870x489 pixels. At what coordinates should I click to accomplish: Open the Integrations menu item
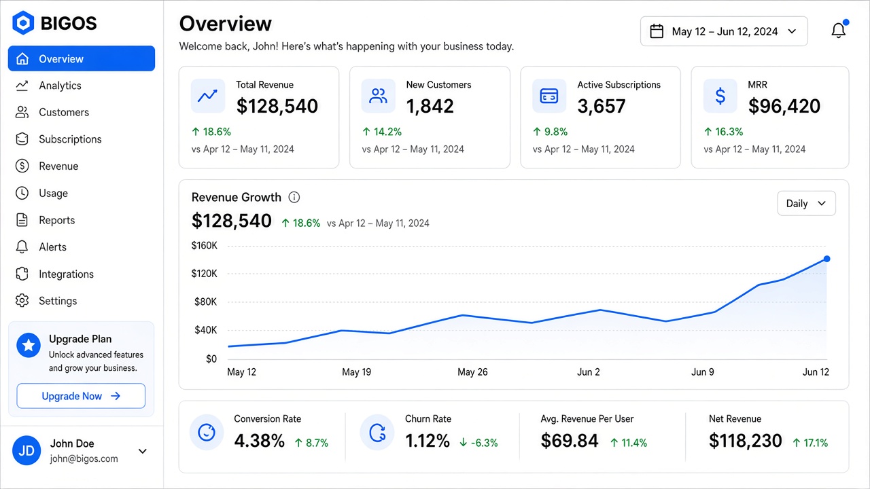tap(82, 274)
